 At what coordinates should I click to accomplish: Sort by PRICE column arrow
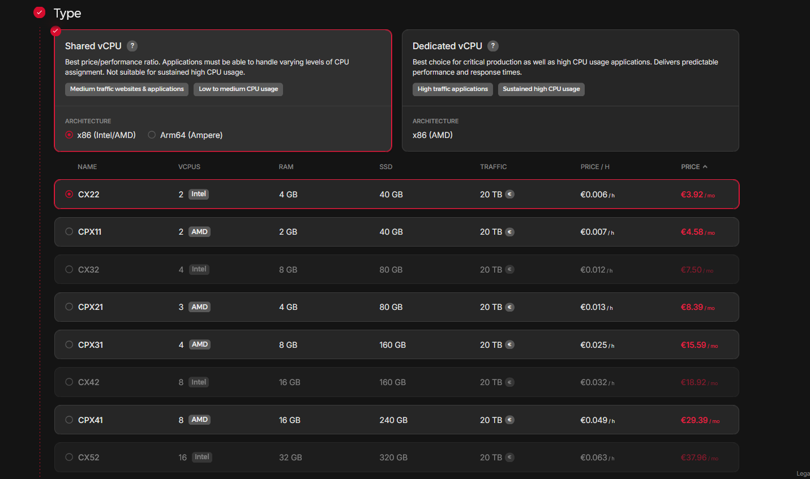[x=705, y=167]
